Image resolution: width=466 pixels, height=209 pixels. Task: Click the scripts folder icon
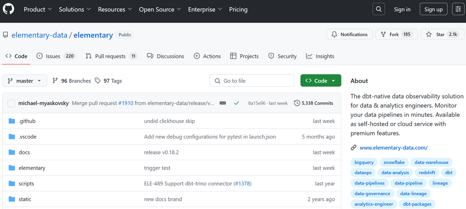[x=12, y=183]
